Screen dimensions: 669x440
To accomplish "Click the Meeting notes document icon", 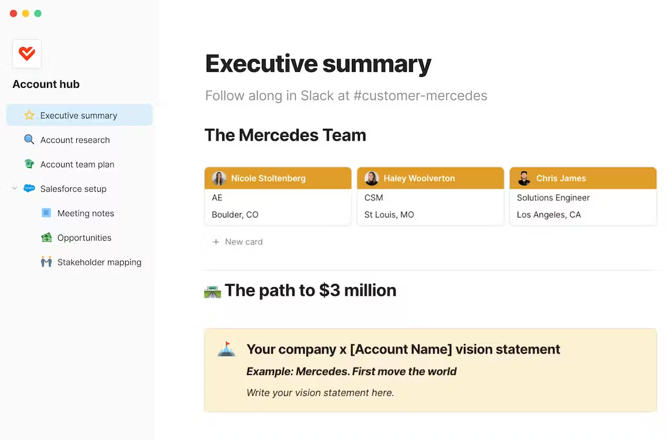I will [46, 213].
